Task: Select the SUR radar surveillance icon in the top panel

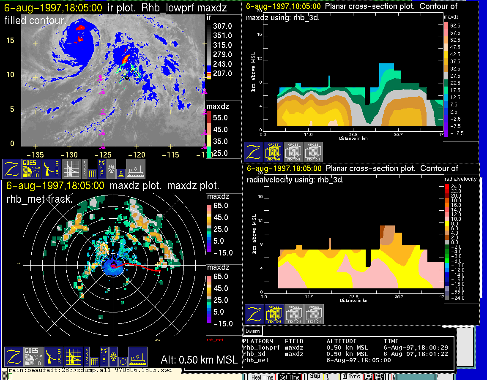Action: [x=52, y=168]
